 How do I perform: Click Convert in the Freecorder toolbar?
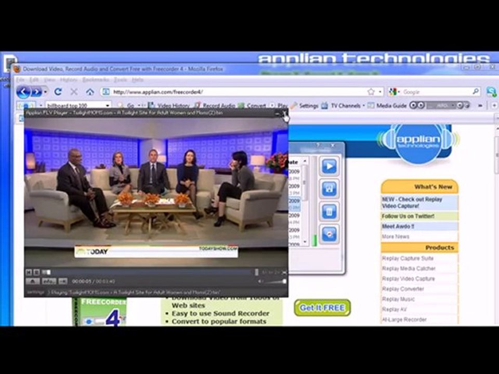[253, 105]
